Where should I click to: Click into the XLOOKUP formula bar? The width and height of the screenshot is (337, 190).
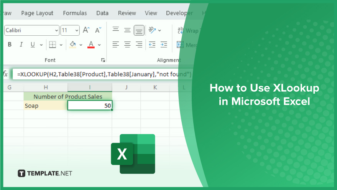[x=102, y=74]
